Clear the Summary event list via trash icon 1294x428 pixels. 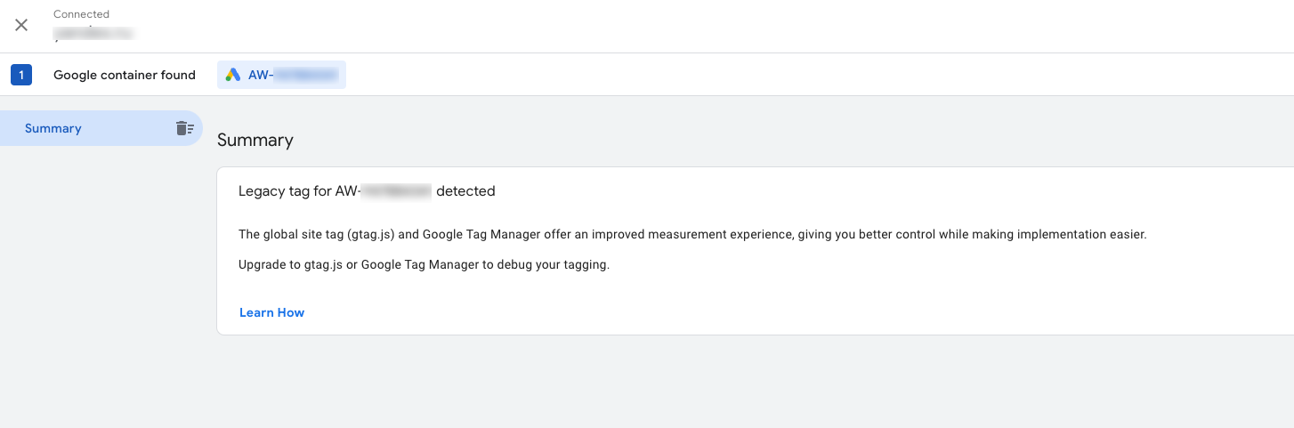(x=184, y=128)
